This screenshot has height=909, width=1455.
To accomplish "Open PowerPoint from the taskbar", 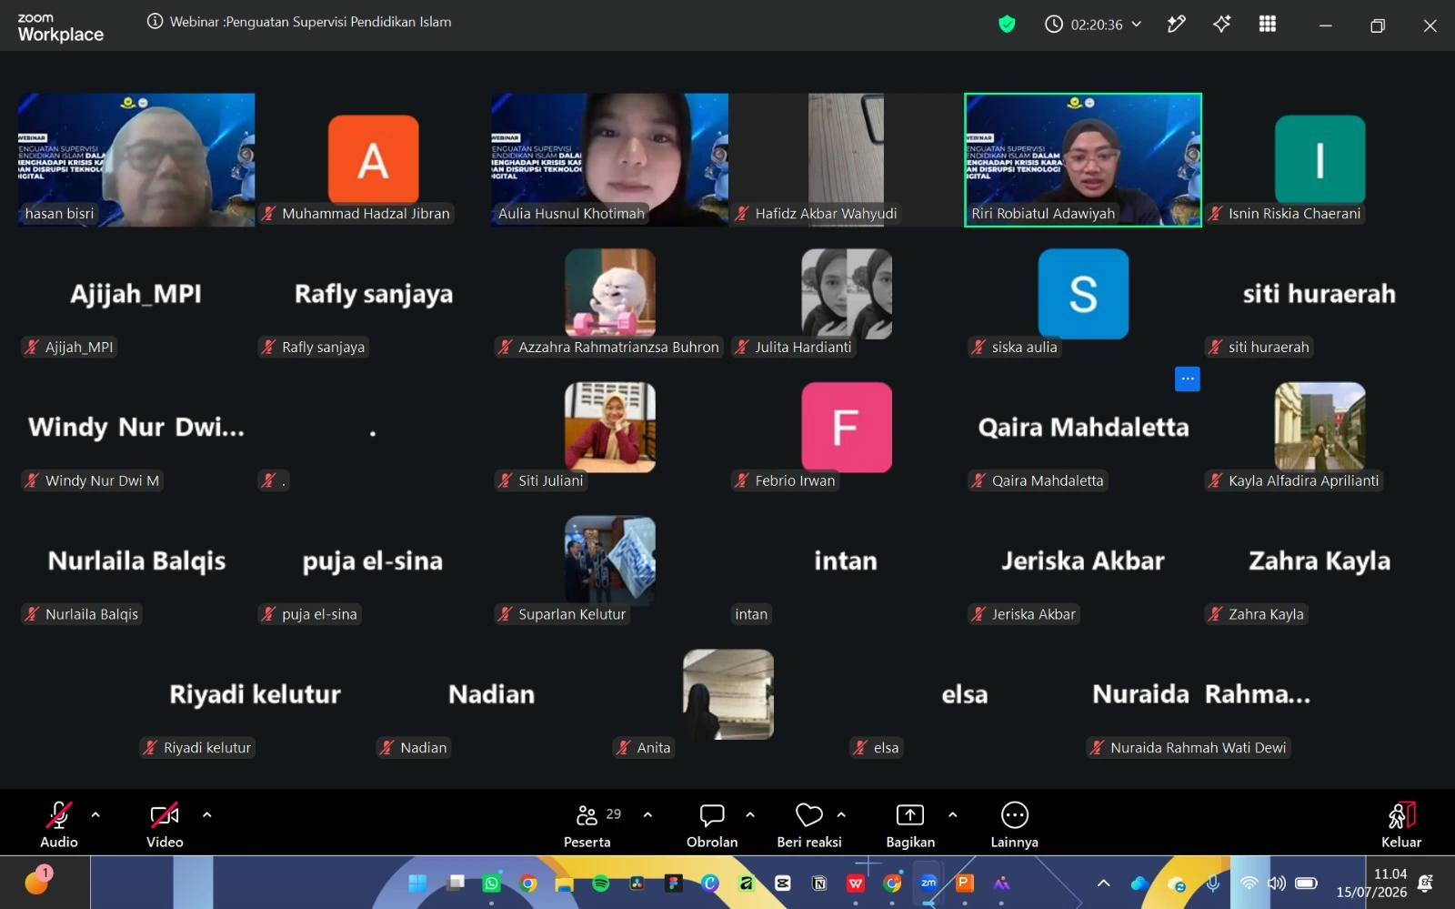I will [965, 883].
